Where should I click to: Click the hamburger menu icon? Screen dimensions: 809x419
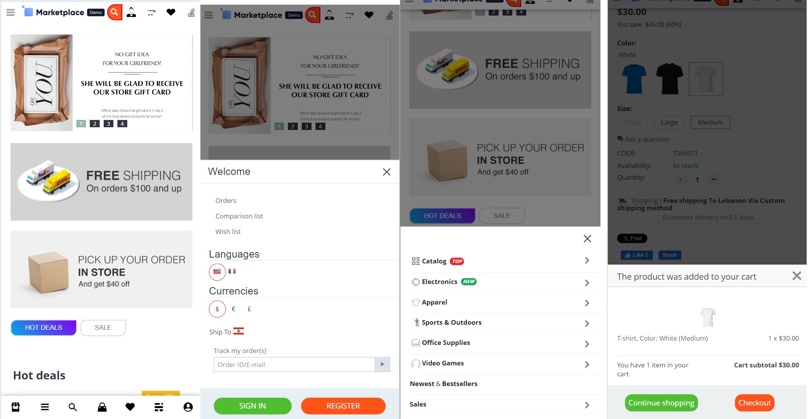(10, 12)
